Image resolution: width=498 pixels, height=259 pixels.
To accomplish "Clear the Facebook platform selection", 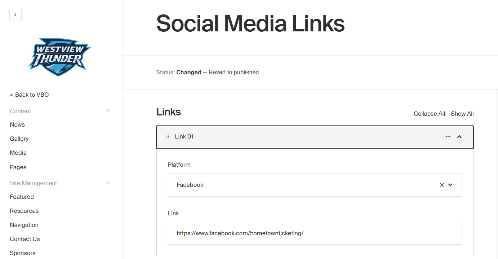I will pos(442,185).
